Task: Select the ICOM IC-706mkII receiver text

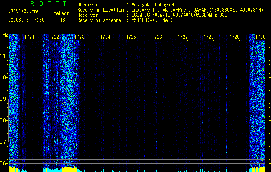Action: [179, 15]
